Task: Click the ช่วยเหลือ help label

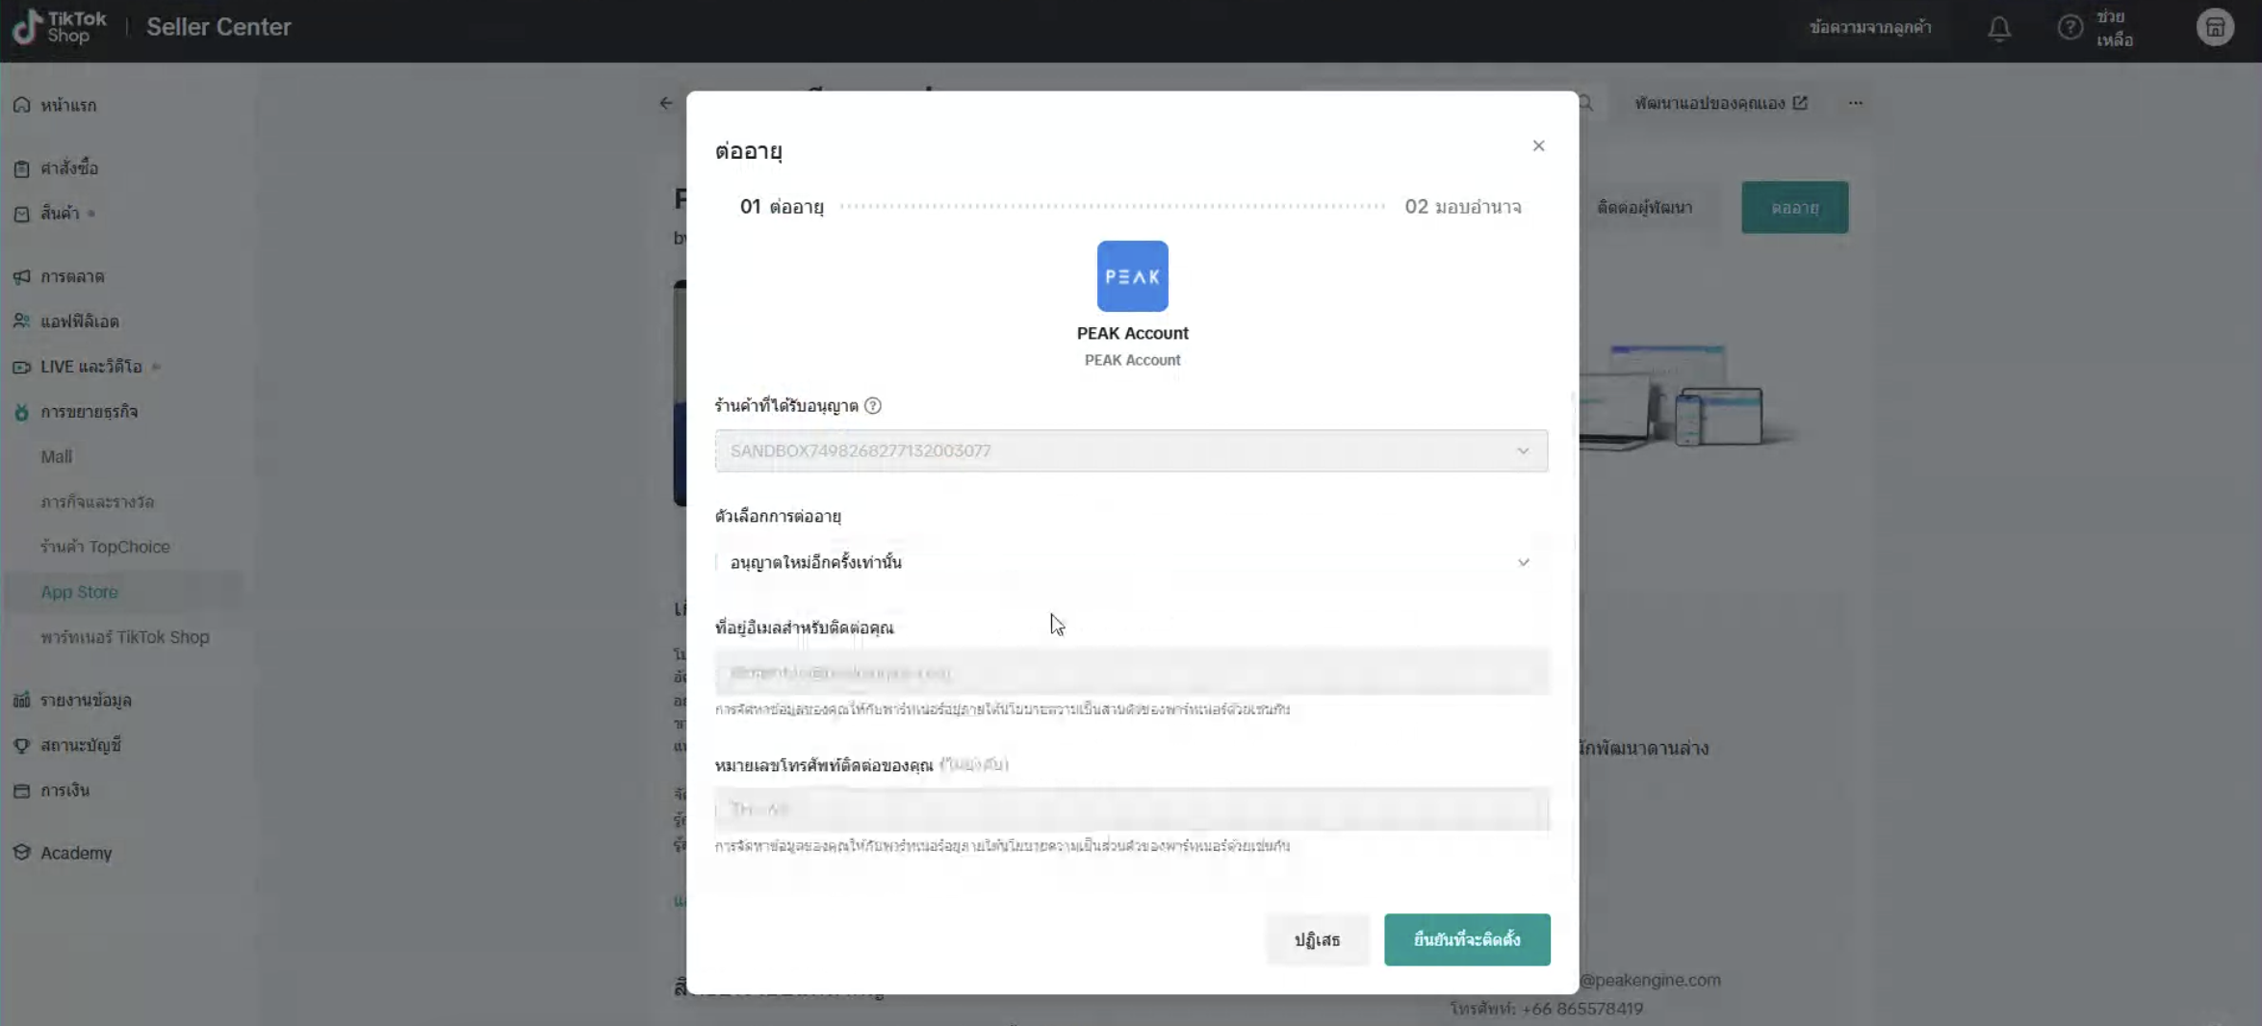Action: point(2114,28)
